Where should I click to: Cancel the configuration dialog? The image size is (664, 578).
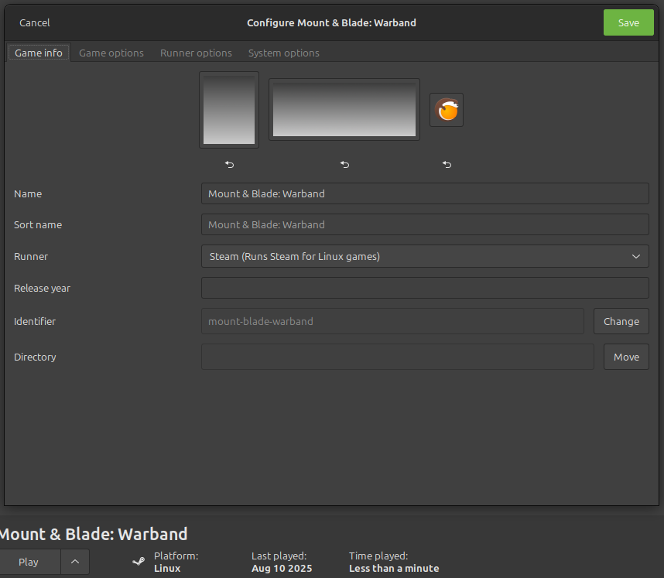click(35, 22)
